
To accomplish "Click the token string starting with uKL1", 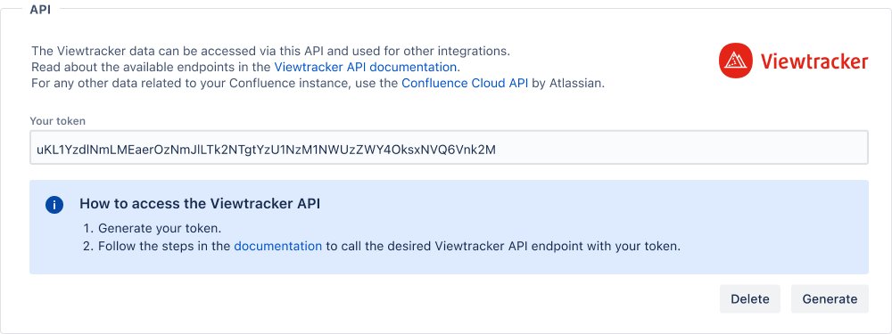I will click(x=266, y=150).
